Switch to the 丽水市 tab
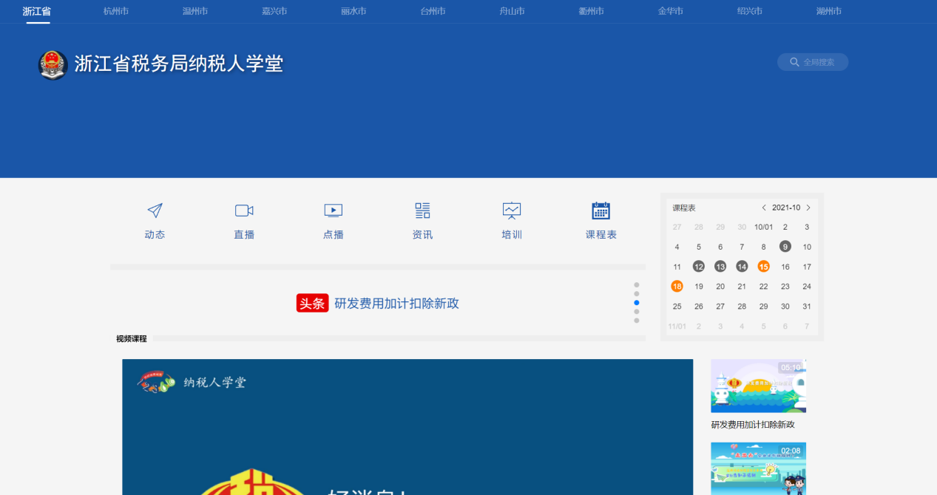Screen dimensions: 937x495 354,11
